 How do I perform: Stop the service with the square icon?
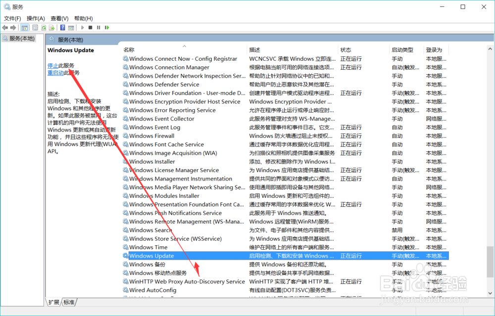(x=91, y=27)
